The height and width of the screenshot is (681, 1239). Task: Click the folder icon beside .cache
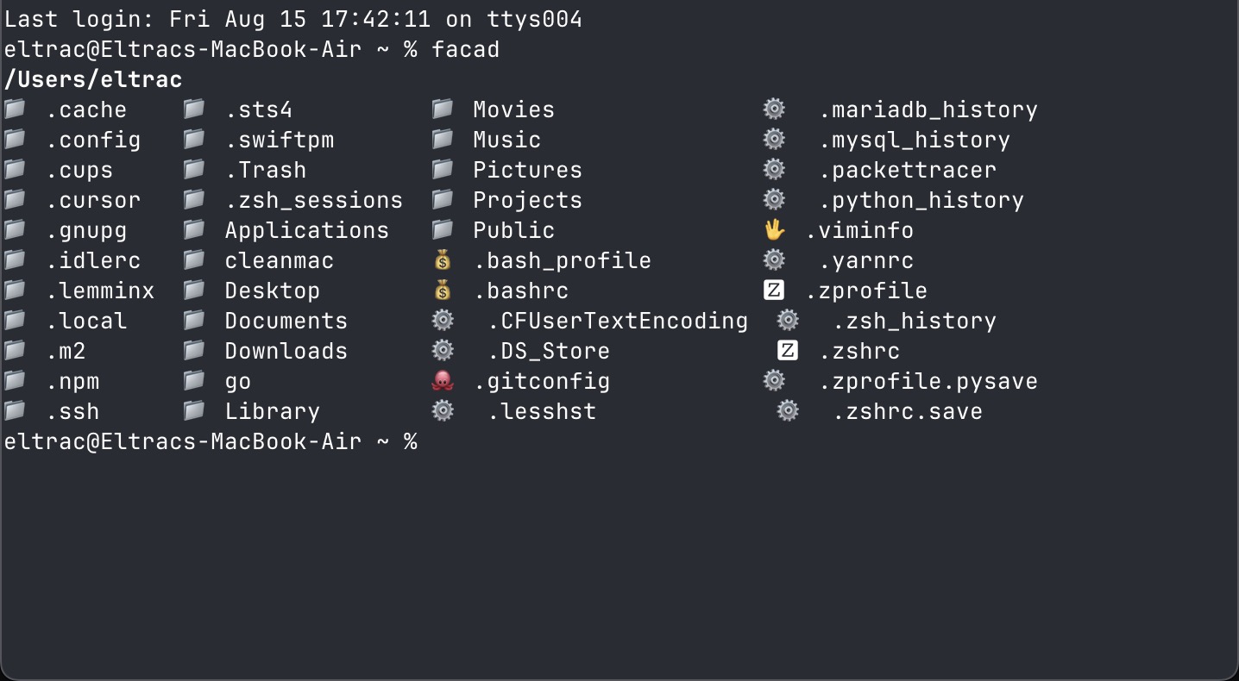click(15, 109)
